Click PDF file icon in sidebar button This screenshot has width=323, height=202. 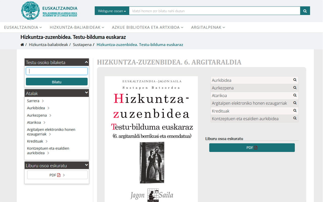59,175
